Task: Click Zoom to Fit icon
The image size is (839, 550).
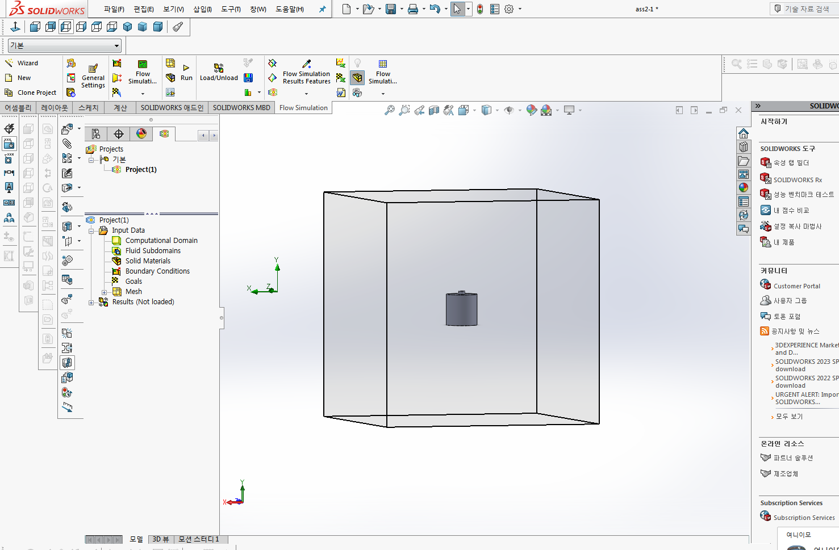Action: (x=389, y=110)
